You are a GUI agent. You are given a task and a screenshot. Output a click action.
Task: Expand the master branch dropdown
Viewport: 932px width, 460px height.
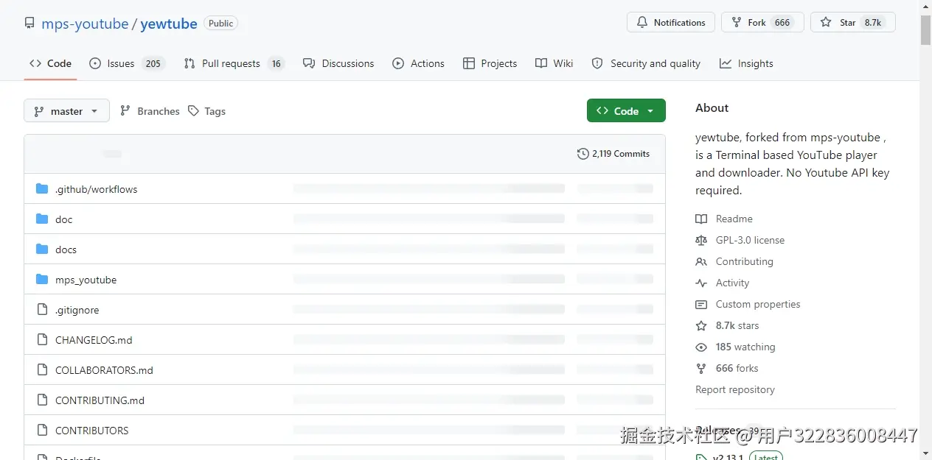[66, 111]
